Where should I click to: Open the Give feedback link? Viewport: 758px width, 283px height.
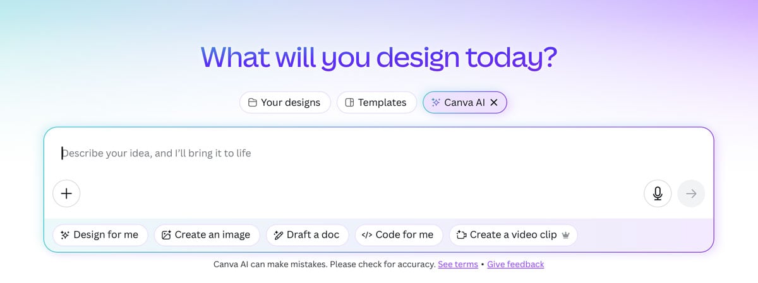pyautogui.click(x=515, y=265)
